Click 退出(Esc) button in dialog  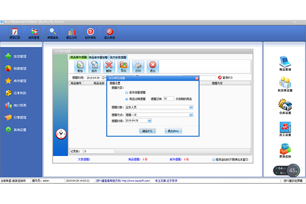point(173,131)
